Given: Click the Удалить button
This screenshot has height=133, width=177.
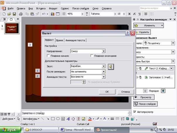Looking at the screenshot, I should point(143,32).
